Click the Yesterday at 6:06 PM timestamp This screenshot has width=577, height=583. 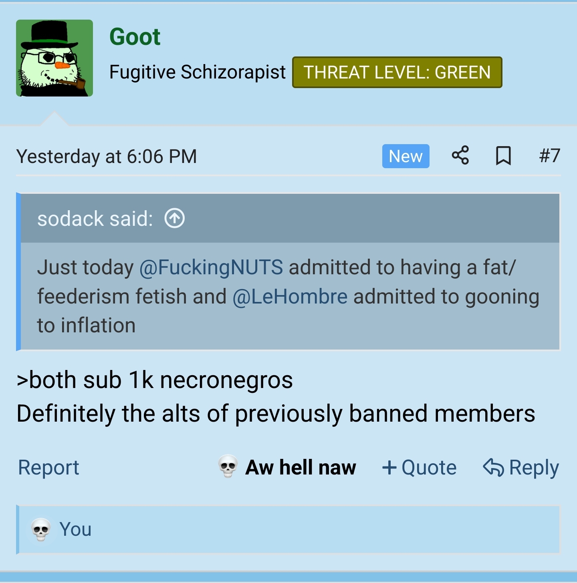(x=107, y=156)
